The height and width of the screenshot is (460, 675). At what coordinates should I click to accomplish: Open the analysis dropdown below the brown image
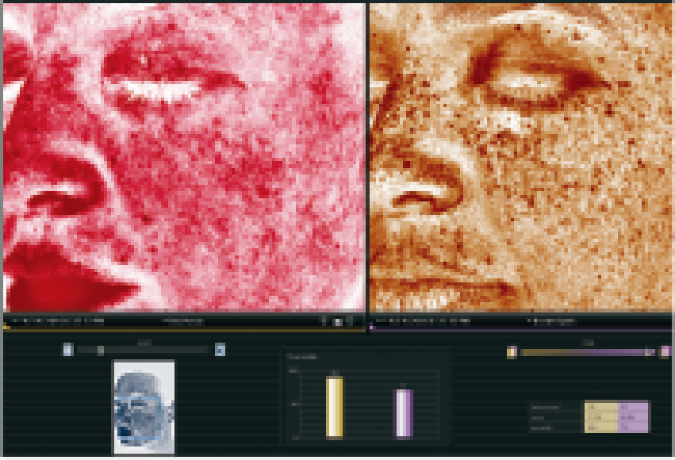(x=555, y=321)
